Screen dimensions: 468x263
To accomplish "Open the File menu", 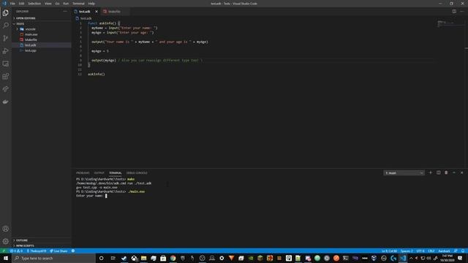I will (x=12, y=4).
